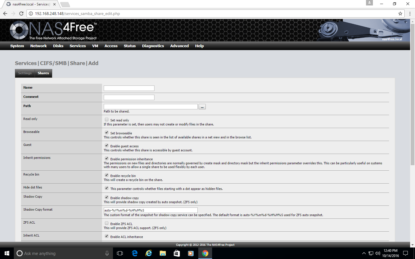
Task: Open the Services menu
Action: coord(78,46)
